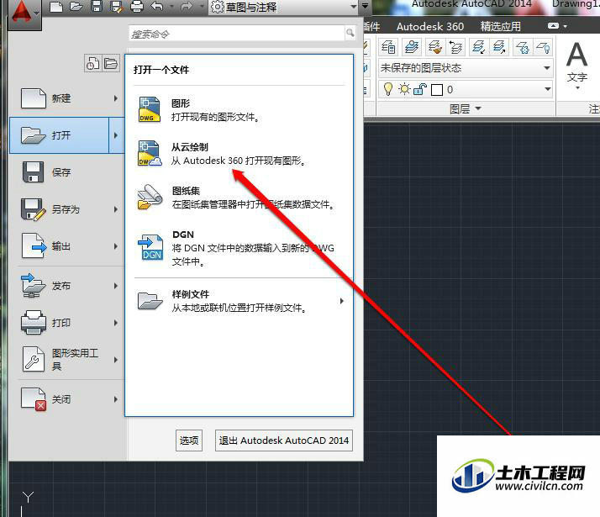Open the workspace dropdown 草图与注释
Viewport: 600px width, 517px height.
coord(283,7)
